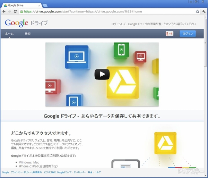Open the Chrome wrench menu
Image resolution: width=208 pixels, height=178 pixels.
pyautogui.click(x=204, y=11)
